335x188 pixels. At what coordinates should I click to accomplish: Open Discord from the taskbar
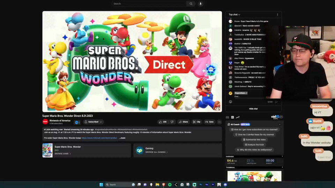pos(225,185)
